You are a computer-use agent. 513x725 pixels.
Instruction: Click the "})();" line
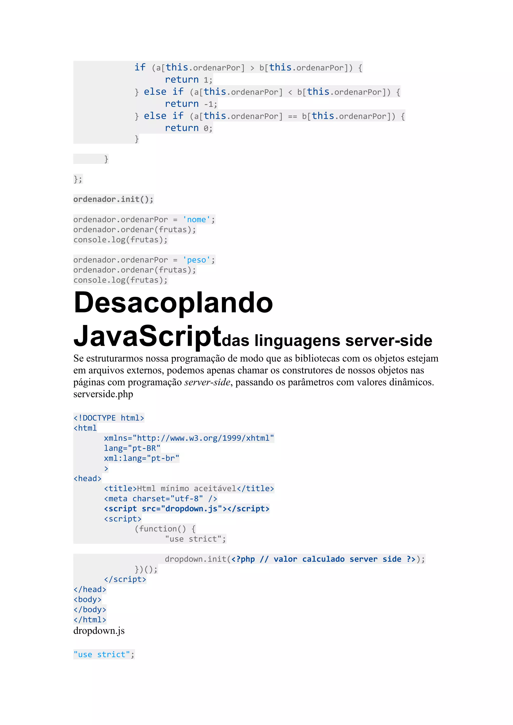click(146, 569)
